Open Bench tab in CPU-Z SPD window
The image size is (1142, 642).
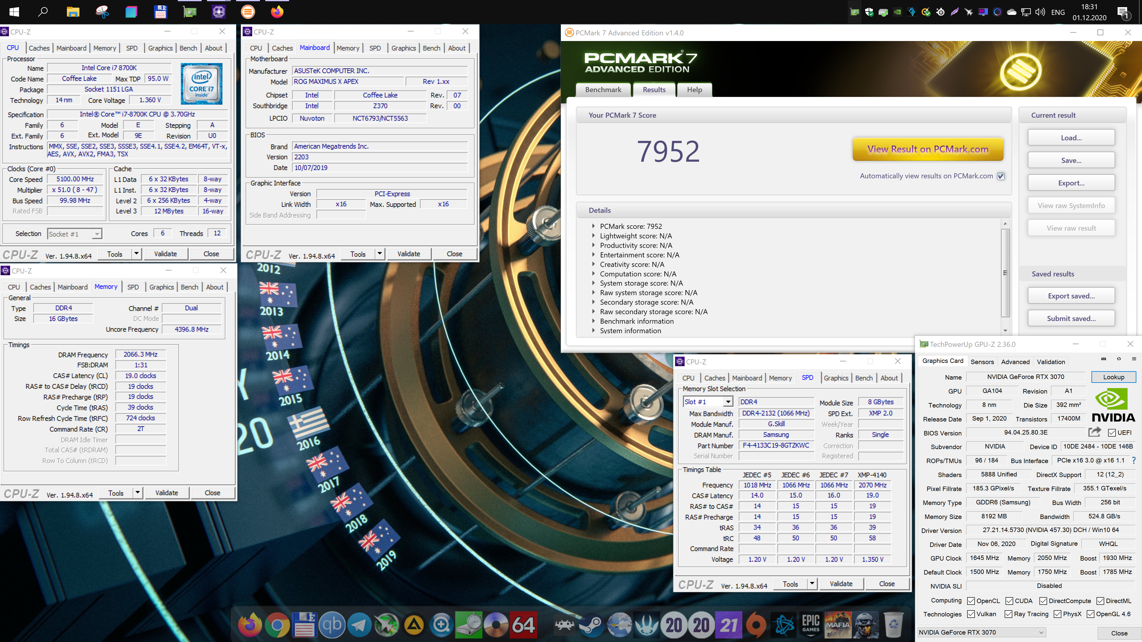(864, 378)
